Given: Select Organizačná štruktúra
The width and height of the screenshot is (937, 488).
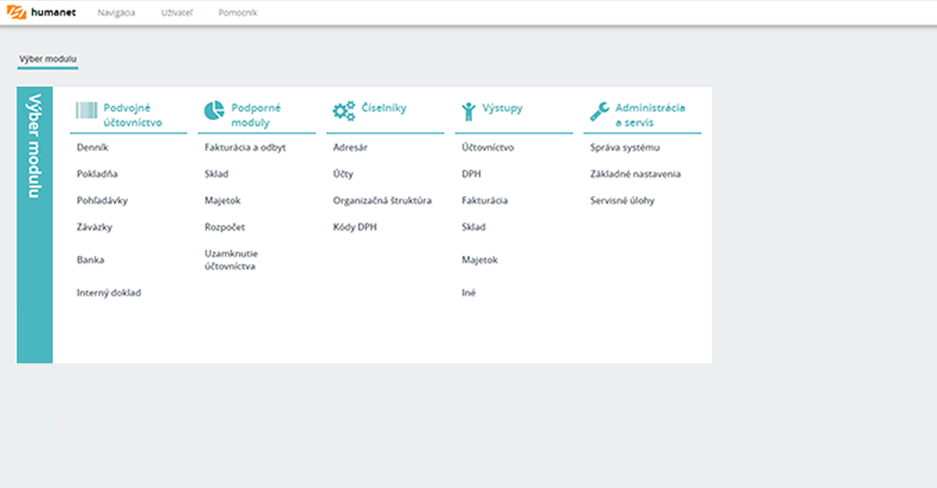Looking at the screenshot, I should (x=383, y=201).
